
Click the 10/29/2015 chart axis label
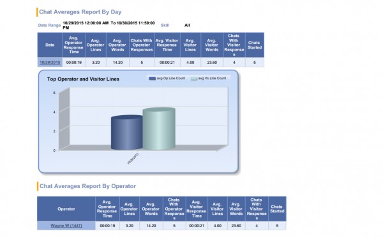pos(133,159)
